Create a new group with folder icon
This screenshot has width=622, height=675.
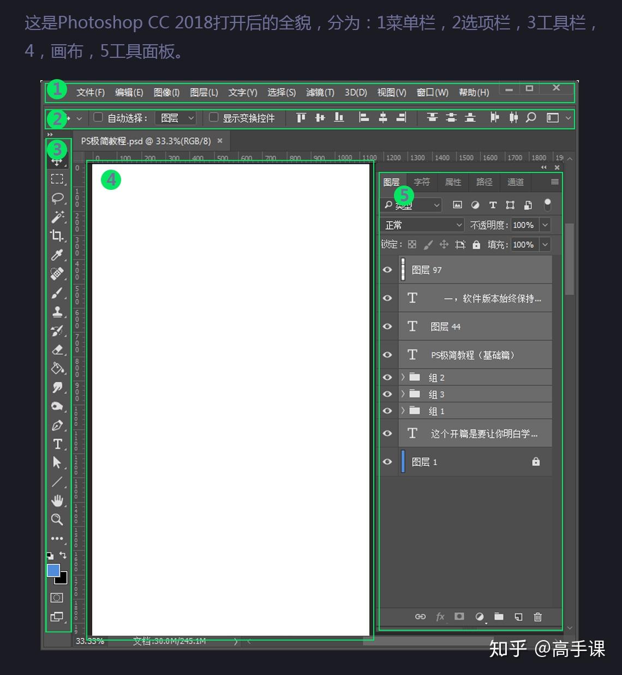point(499,617)
